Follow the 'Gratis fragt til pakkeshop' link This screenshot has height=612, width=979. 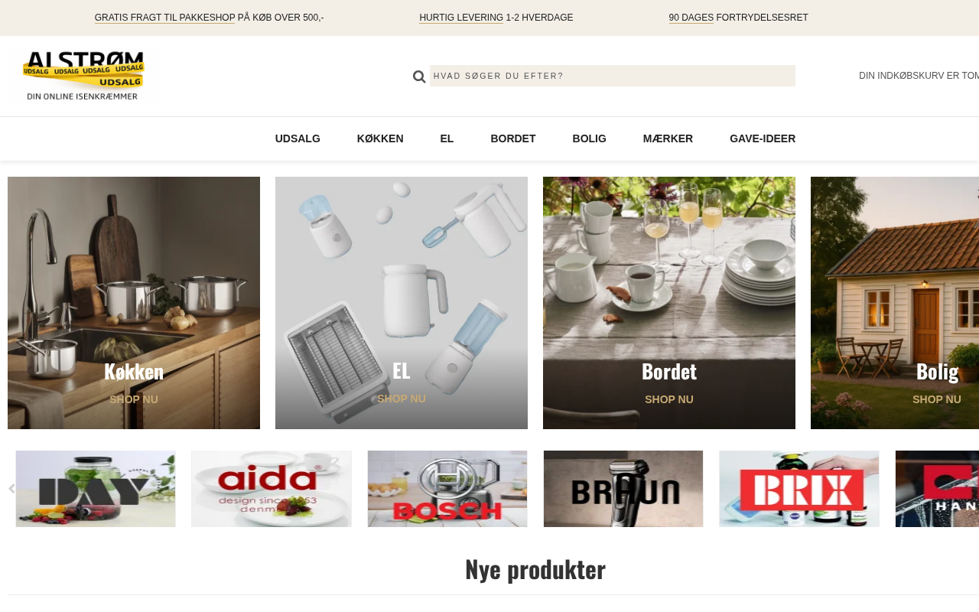coord(165,18)
